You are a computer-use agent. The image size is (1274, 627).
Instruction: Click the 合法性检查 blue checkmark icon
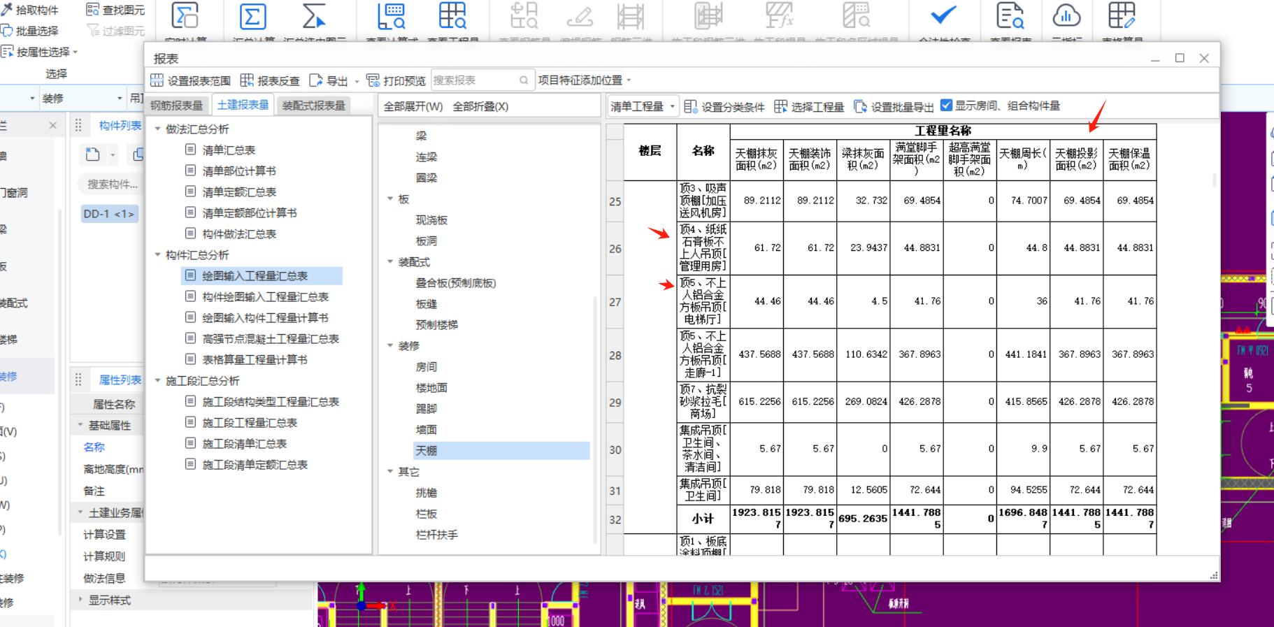943,15
